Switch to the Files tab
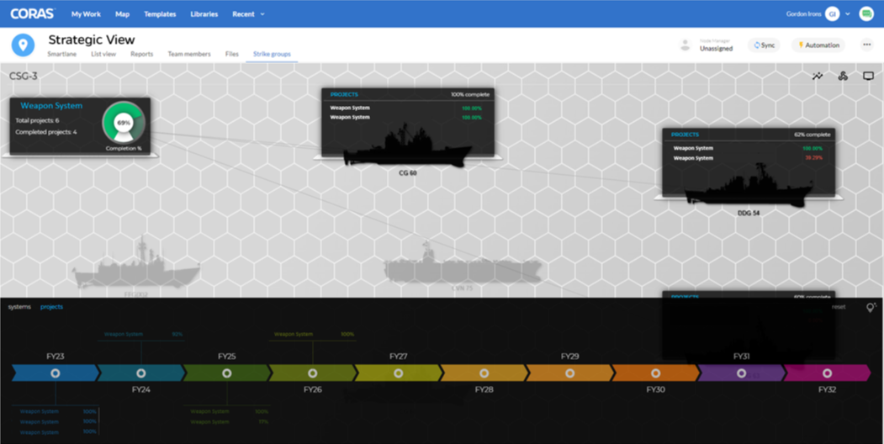Screen dimensions: 884x444 coord(231,54)
